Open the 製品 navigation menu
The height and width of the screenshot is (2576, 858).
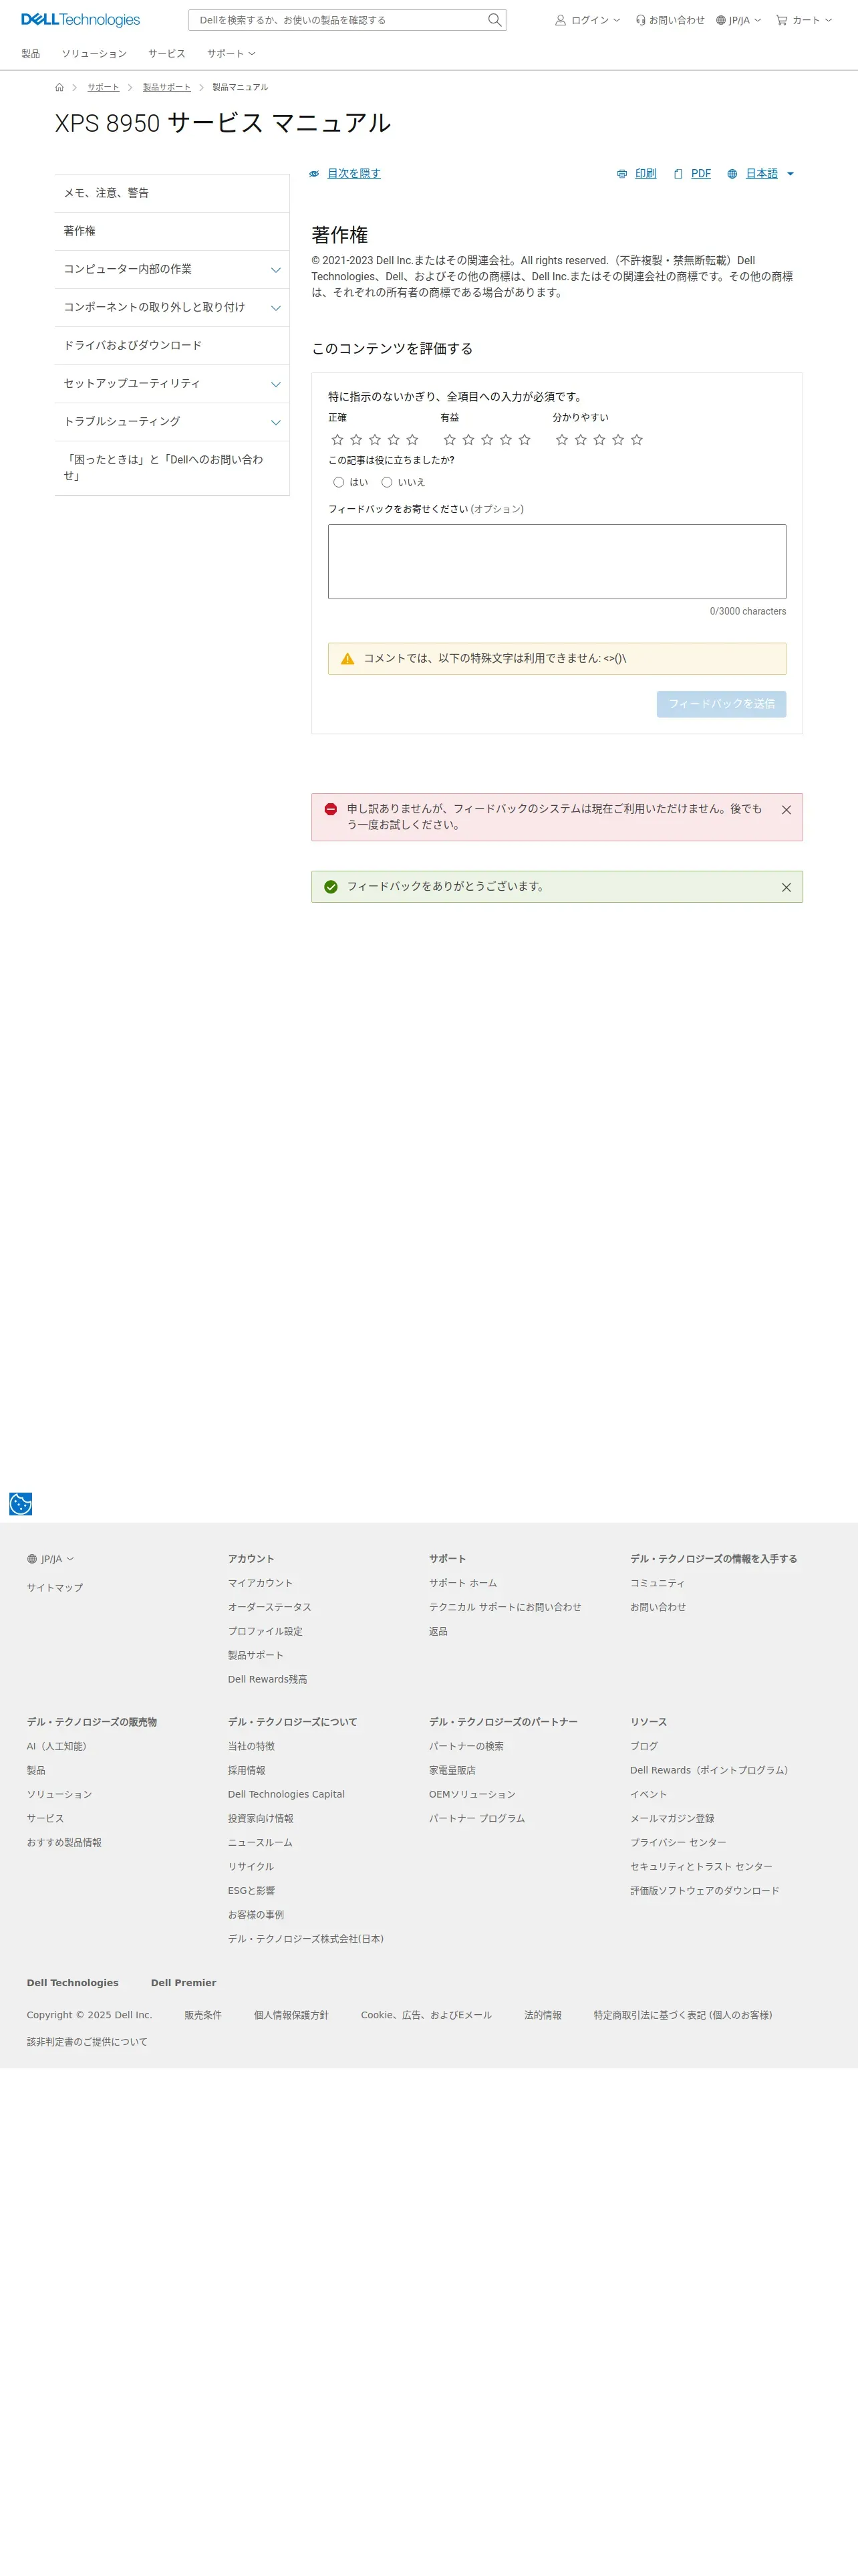point(31,54)
